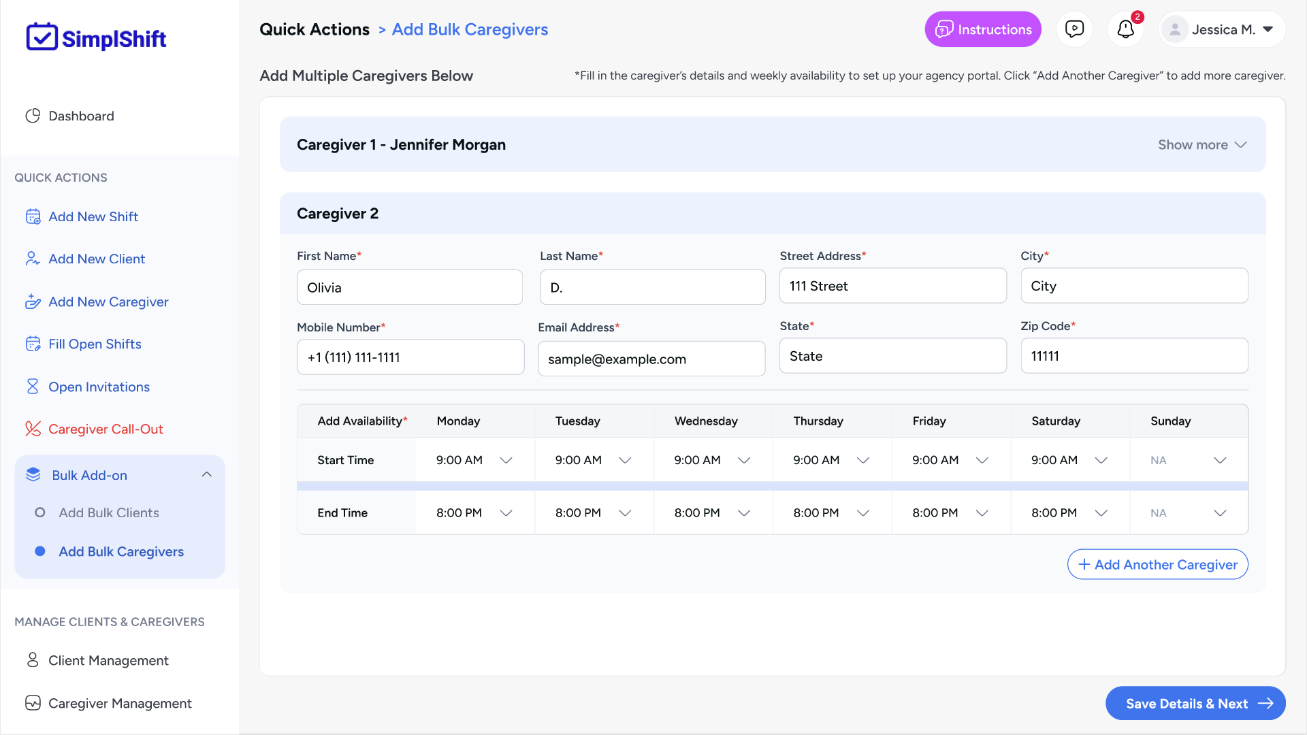This screenshot has height=735, width=1307.
Task: Collapse the Bulk Add-on section
Action: [x=206, y=474]
